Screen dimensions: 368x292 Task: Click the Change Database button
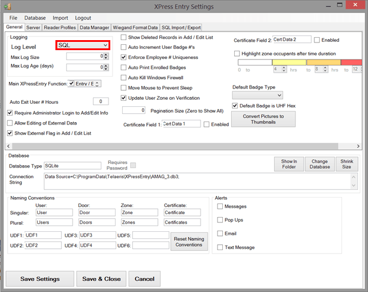(x=320, y=164)
